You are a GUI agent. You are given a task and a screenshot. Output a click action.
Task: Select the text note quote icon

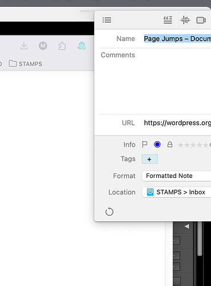(x=168, y=20)
